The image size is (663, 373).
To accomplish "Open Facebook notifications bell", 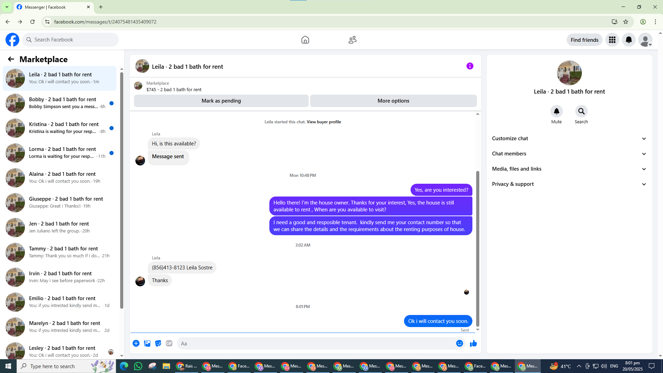I will tap(628, 40).
